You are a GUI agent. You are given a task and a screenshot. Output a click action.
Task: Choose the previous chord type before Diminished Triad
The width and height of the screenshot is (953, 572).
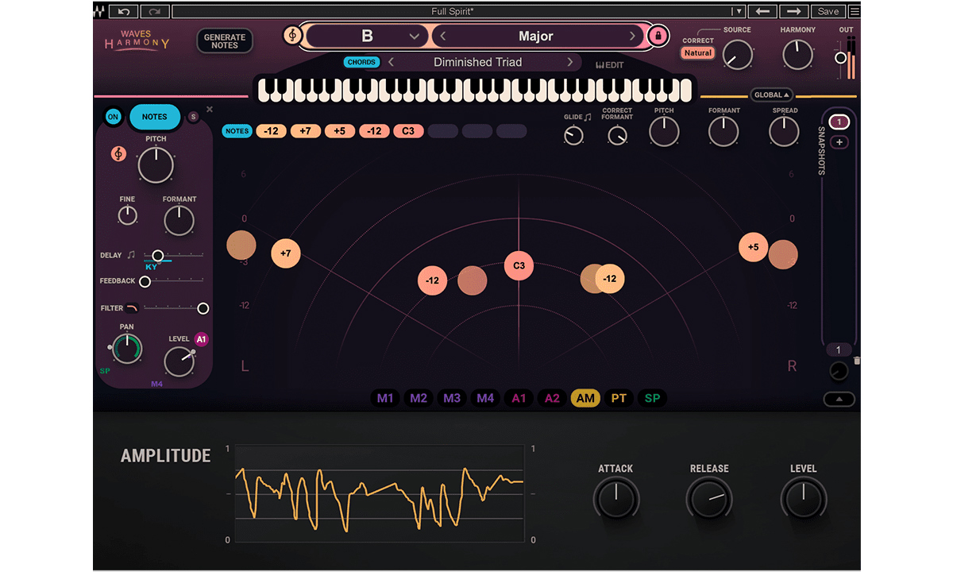(392, 62)
